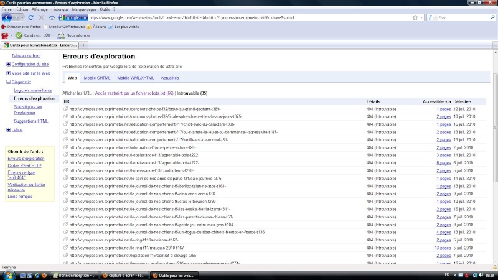The image size is (498, 280).
Task: Click the 'google.com' site identity button
Action: tap(73, 17)
